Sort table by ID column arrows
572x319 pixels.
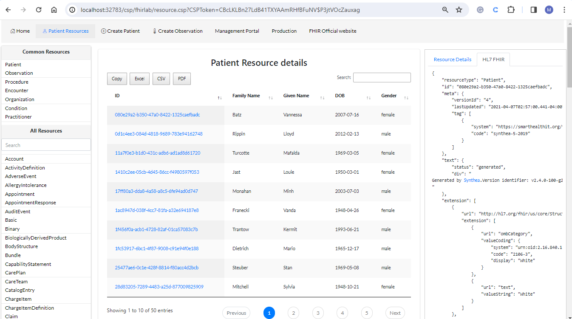pos(219,98)
